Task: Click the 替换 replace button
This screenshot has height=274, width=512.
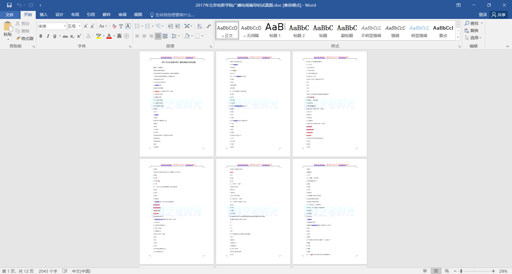Action: pyautogui.click(x=471, y=31)
